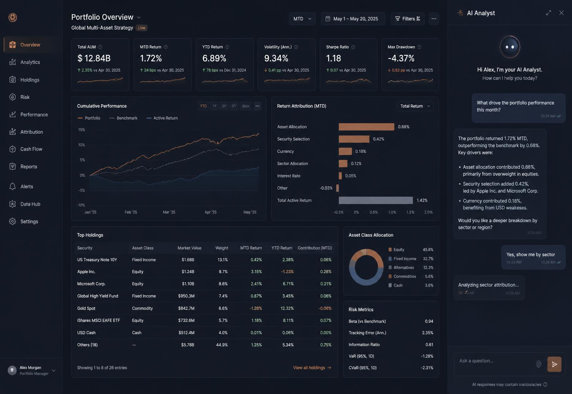This screenshot has height=394, width=572.
Task: Click the MTD Return info icon
Action: 166,47
